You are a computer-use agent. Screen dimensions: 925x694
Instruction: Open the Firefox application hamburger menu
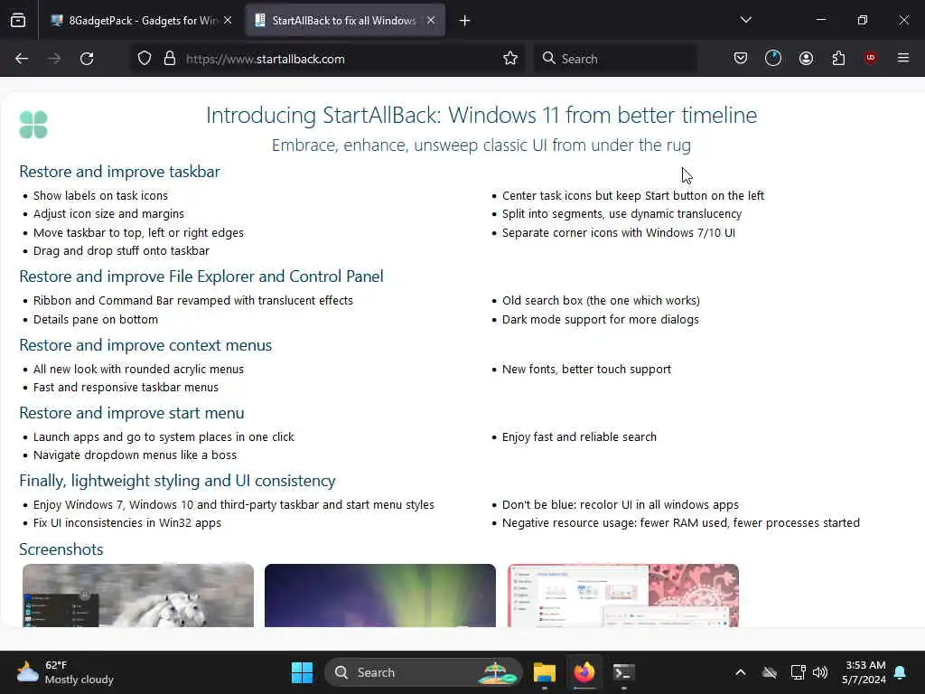903,58
